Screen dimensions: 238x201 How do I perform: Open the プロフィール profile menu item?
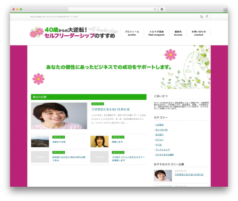click(132, 33)
